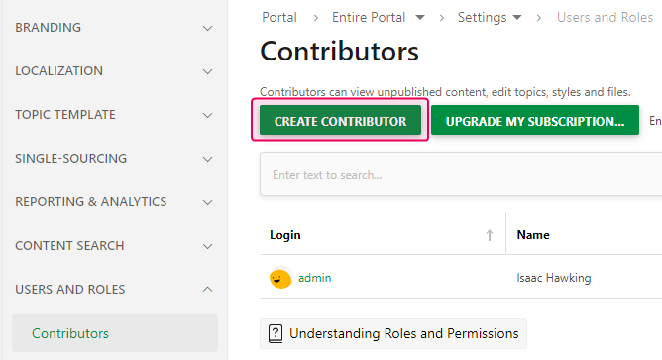Viewport: 662px width, 360px height.
Task: Focus the Enter text to search field
Action: tap(461, 175)
